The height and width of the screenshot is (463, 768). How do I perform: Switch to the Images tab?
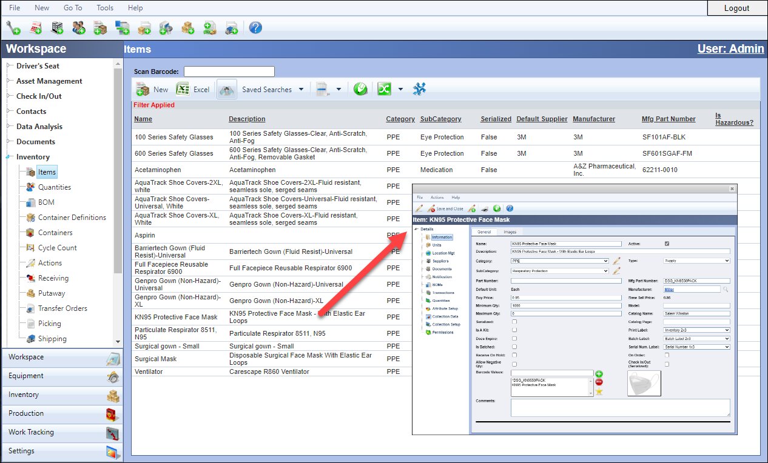(510, 232)
